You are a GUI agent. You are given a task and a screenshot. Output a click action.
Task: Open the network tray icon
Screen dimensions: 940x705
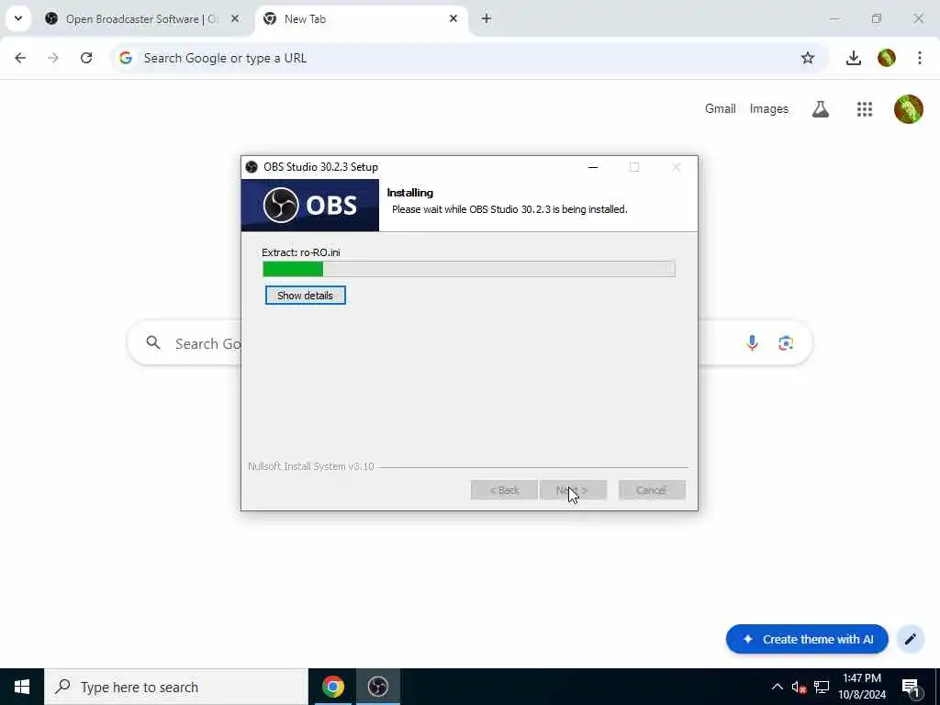[822, 688]
